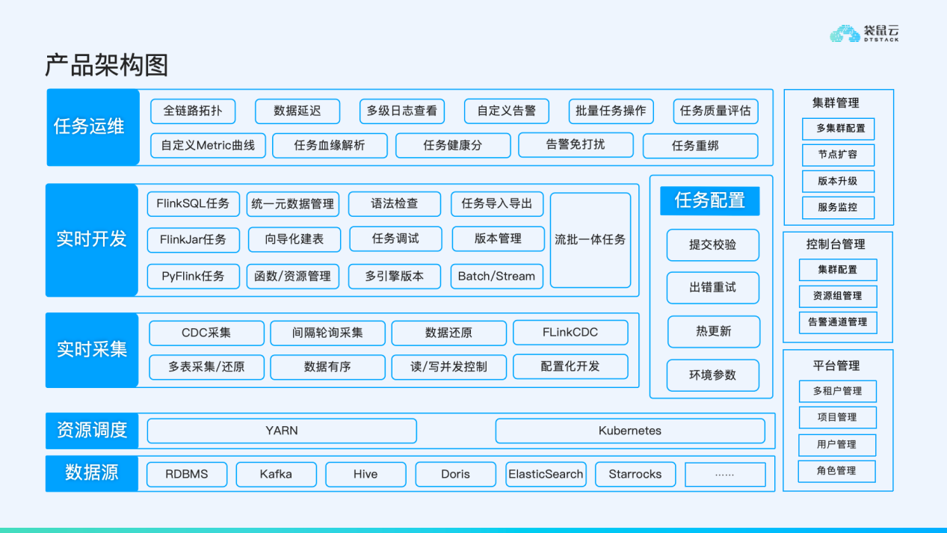
Task: Click the Kubernetes bar
Action: coord(629,431)
